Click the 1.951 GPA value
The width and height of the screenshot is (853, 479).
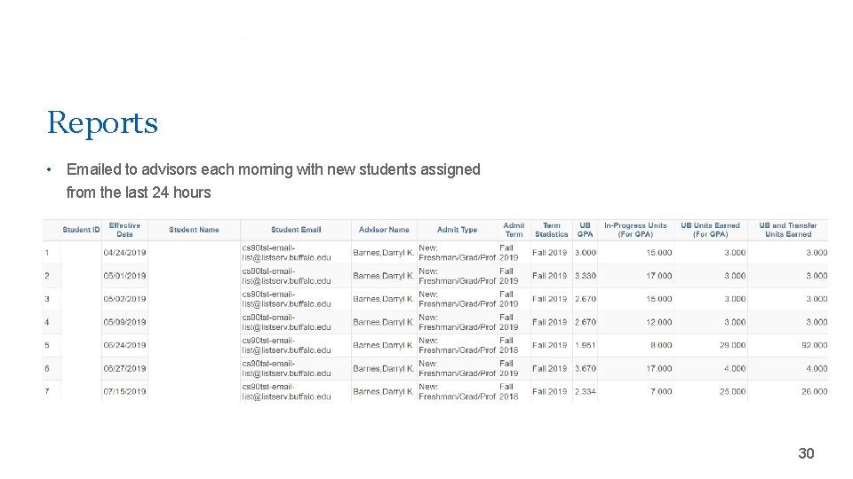click(x=586, y=345)
